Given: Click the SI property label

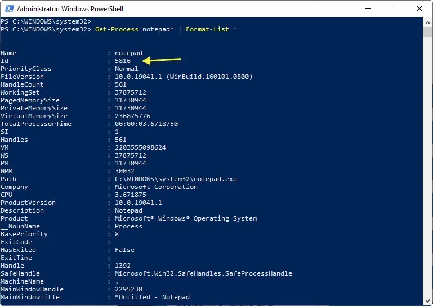Looking at the screenshot, I should click(x=5, y=132).
